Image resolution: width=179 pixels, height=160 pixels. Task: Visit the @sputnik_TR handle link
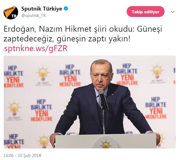click(x=34, y=16)
